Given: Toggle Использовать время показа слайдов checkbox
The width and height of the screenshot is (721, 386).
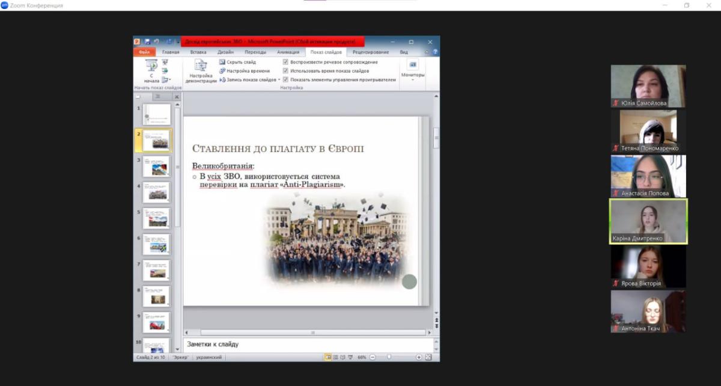Looking at the screenshot, I should coord(285,70).
